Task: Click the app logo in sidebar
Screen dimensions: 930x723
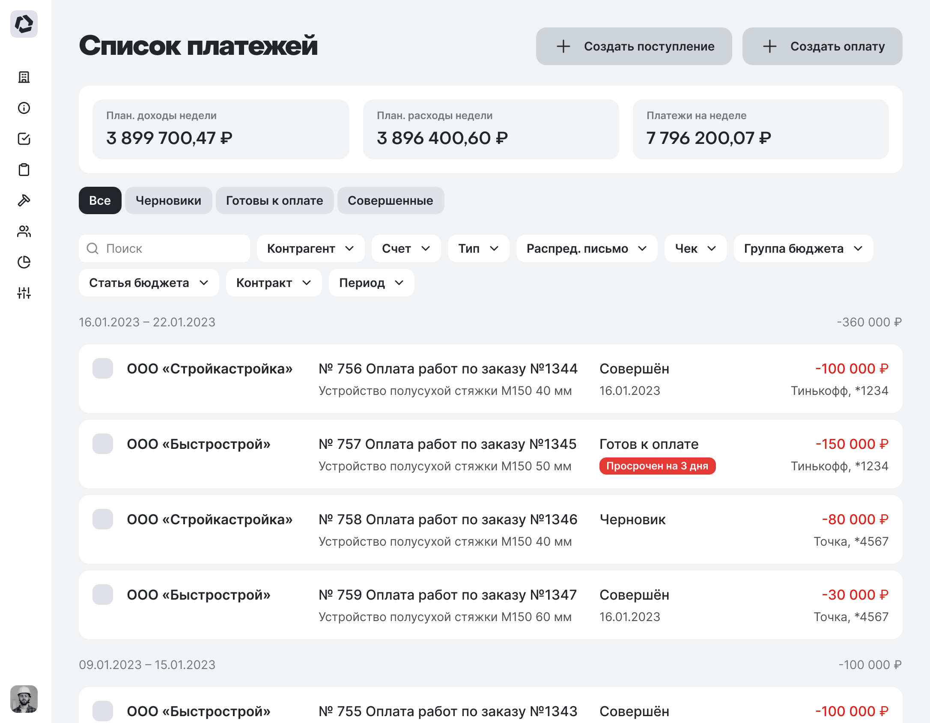Action: (x=24, y=24)
